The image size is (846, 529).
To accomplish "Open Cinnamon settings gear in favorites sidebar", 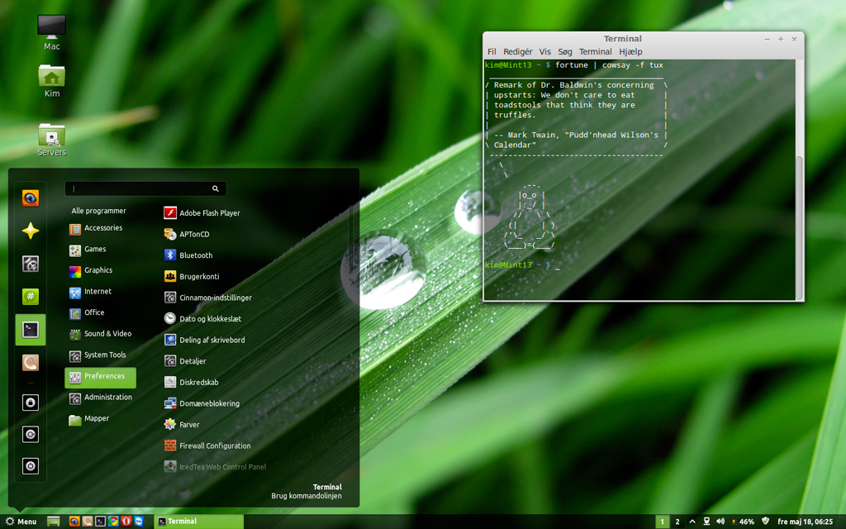I will point(31,264).
